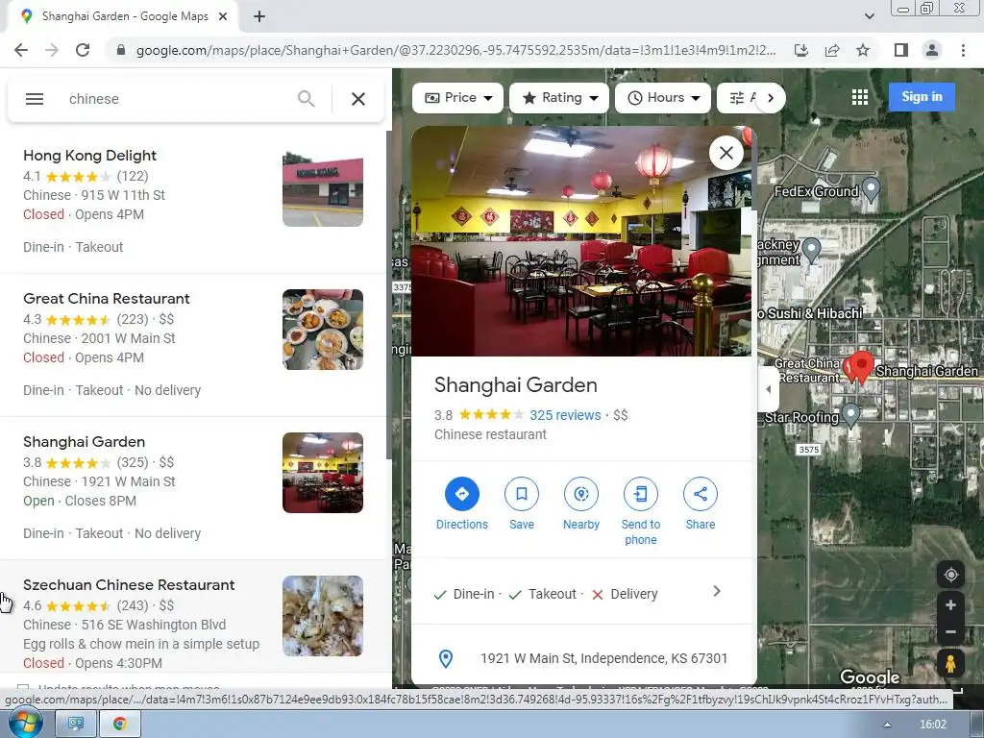Click the Star Roofing map marker
Image resolution: width=984 pixels, height=738 pixels.
click(x=850, y=415)
